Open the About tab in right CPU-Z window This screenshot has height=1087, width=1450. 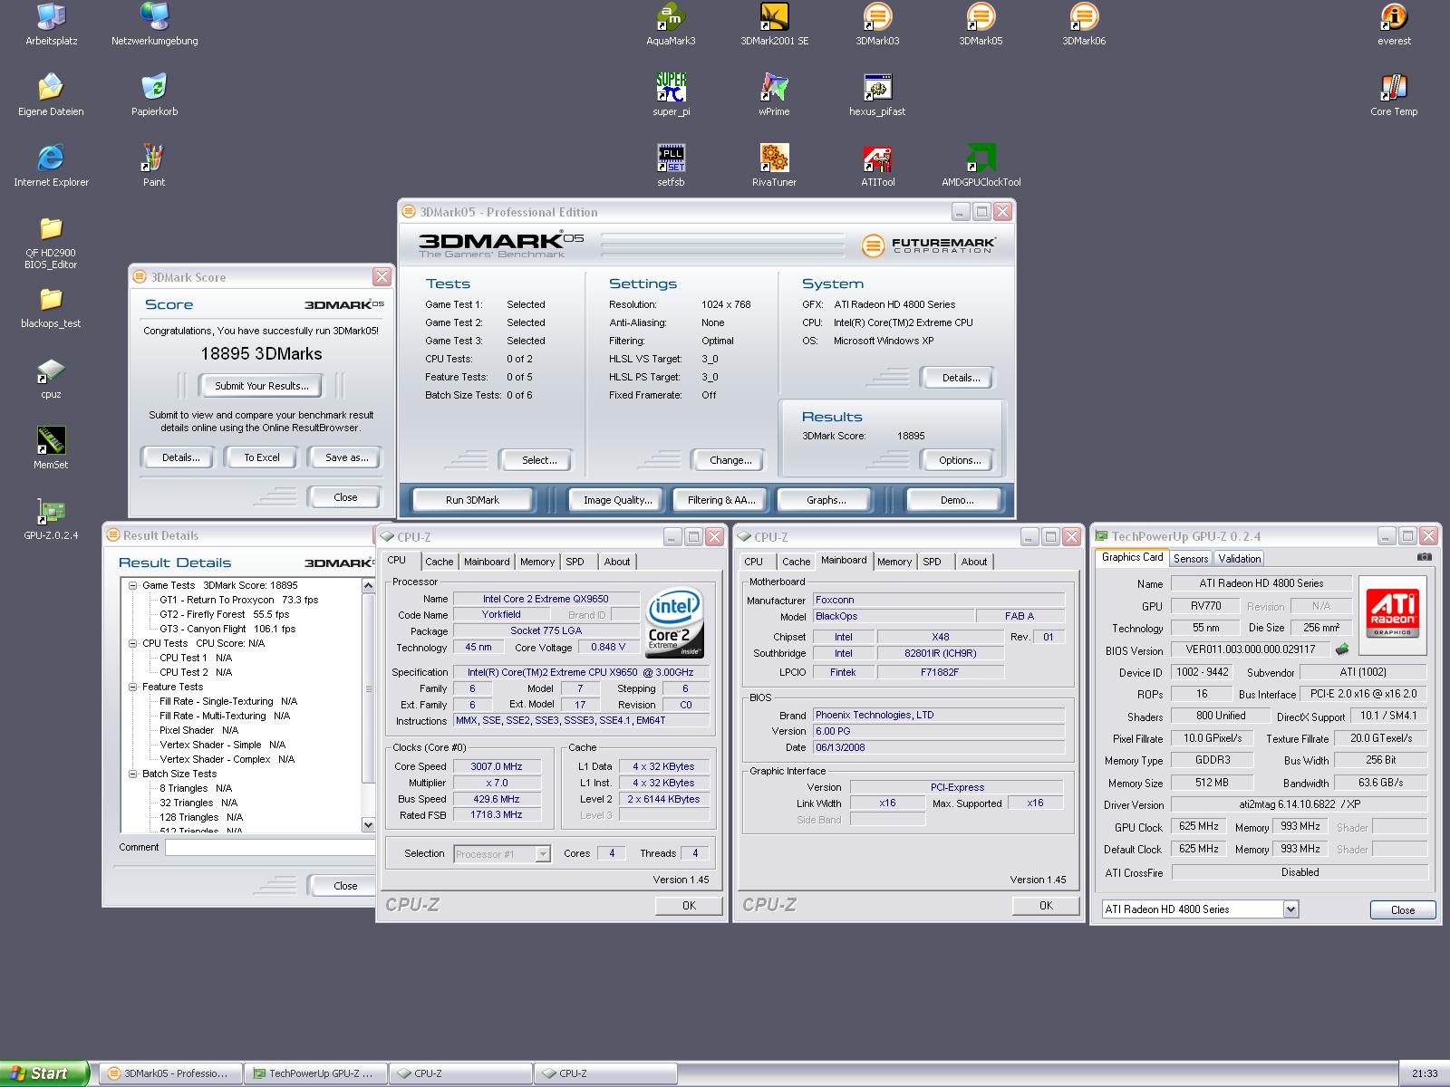click(974, 562)
